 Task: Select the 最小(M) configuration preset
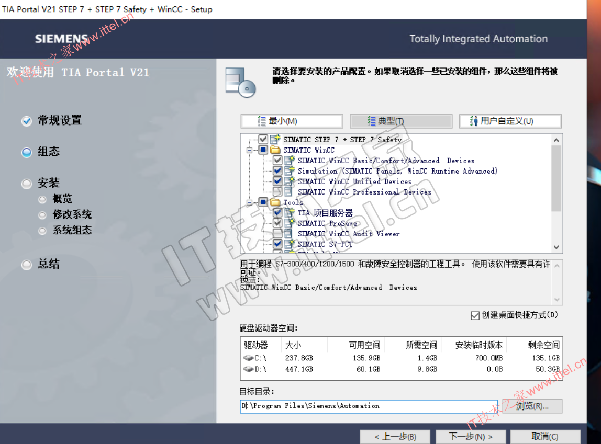292,121
